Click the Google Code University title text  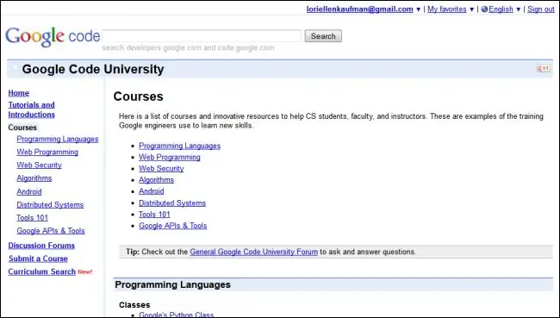[93, 69]
